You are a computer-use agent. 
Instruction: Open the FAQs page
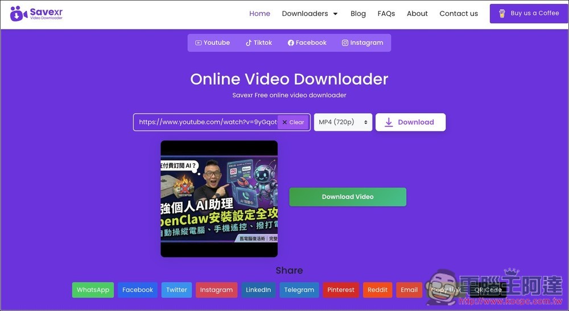click(386, 14)
